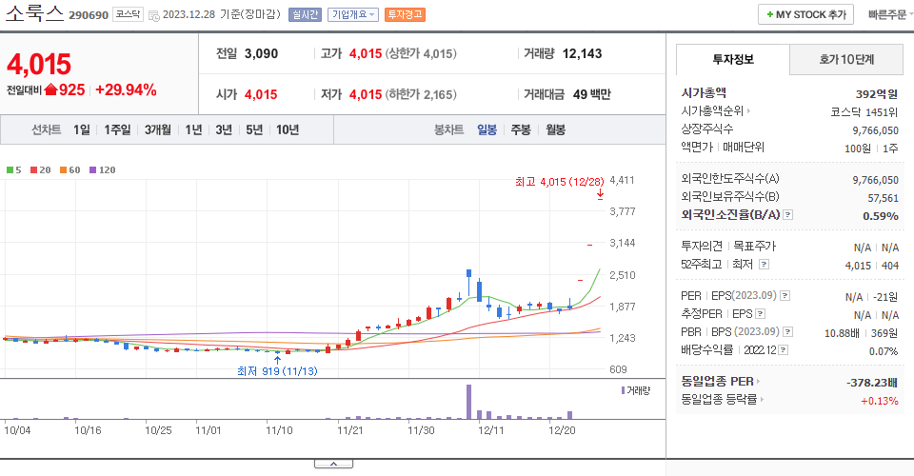The image size is (914, 476).
Task: Click the 투자경고 badge
Action: tap(405, 14)
